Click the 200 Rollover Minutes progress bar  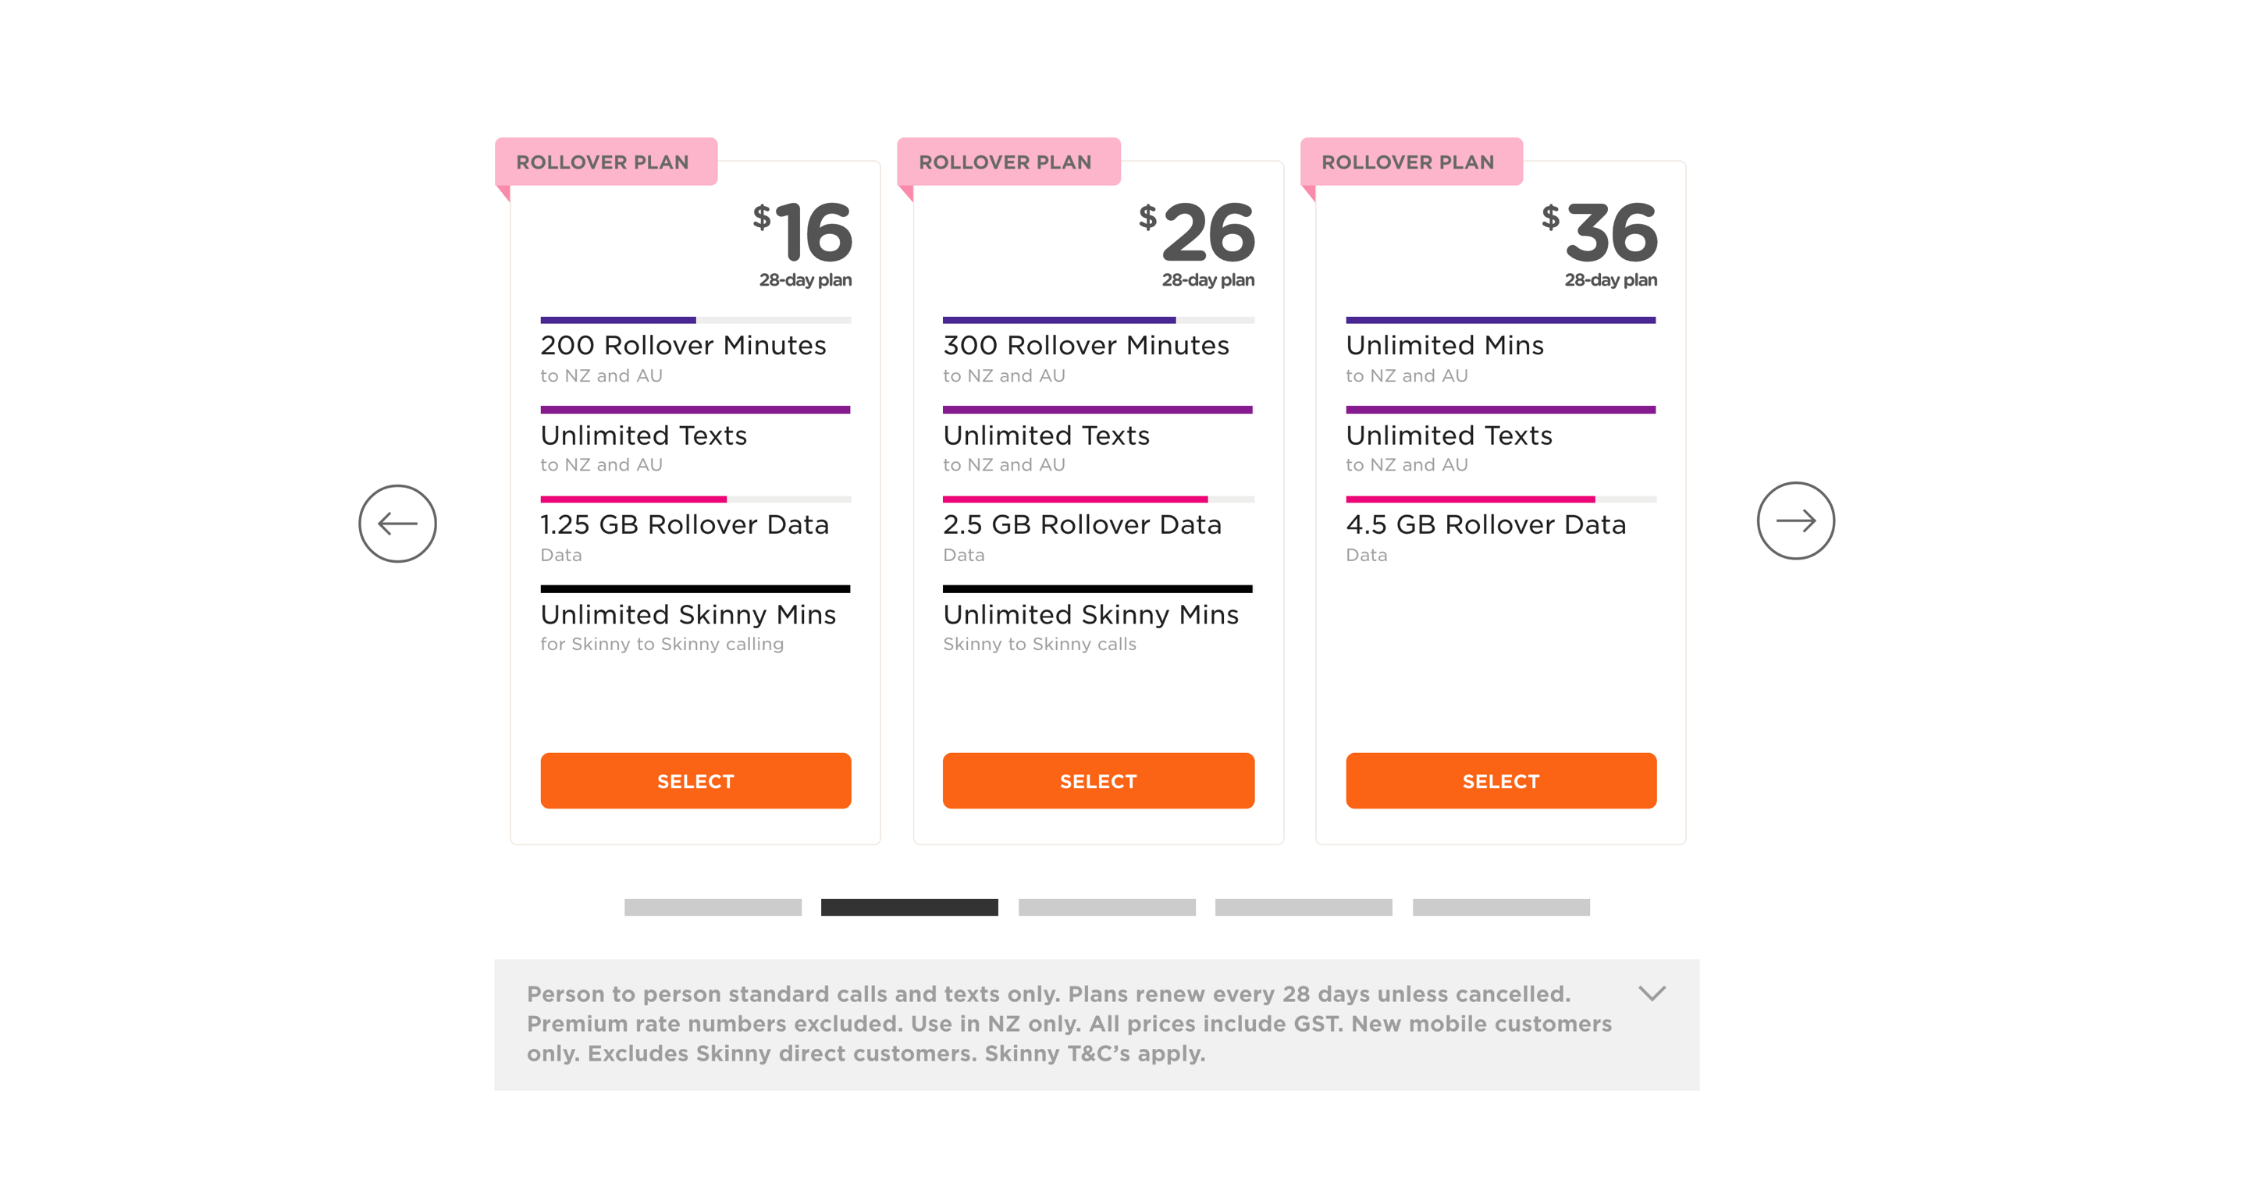click(x=695, y=320)
